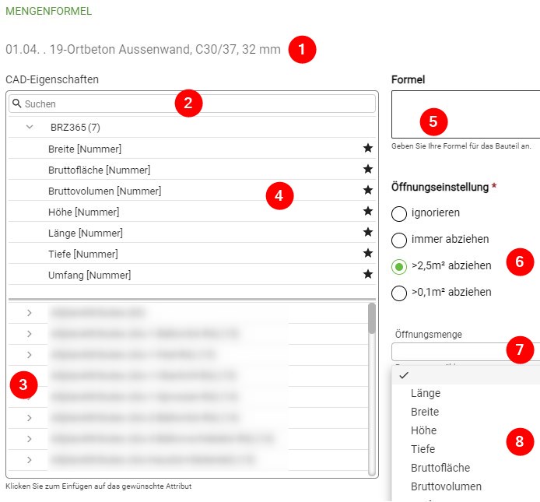
Task: Pick Bruttofläche in the dropdown list
Action: (440, 468)
